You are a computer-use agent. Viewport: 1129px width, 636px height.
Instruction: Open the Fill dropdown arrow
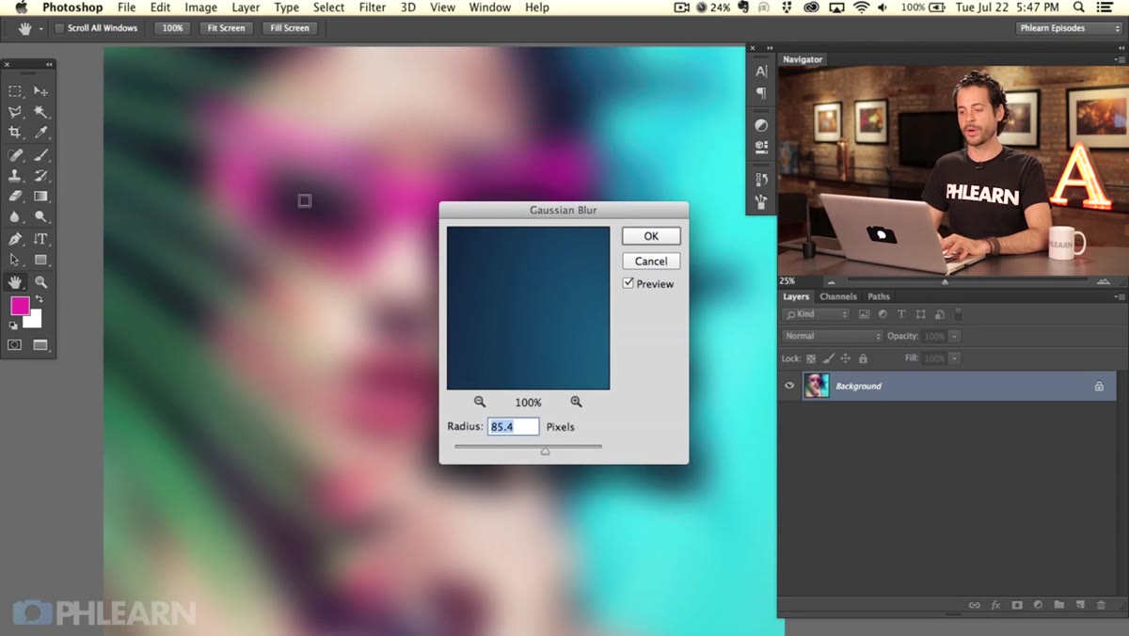coord(954,358)
